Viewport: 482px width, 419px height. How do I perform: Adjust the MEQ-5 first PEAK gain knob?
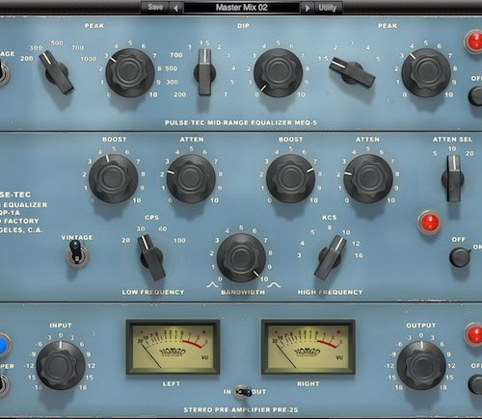pyautogui.click(x=130, y=73)
